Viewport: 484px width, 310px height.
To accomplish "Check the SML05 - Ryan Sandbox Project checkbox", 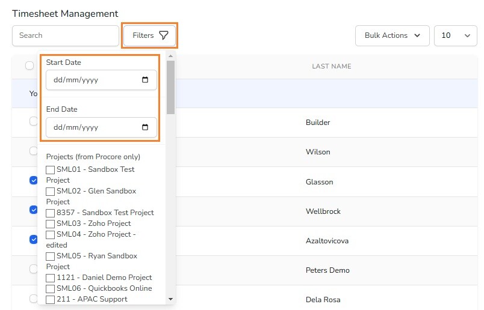I will coord(50,256).
